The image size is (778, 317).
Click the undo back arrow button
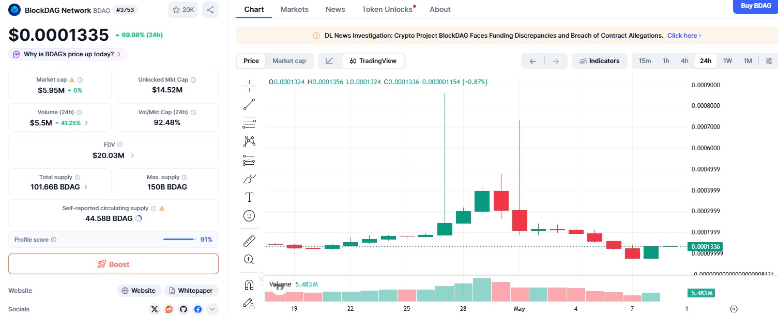point(533,61)
